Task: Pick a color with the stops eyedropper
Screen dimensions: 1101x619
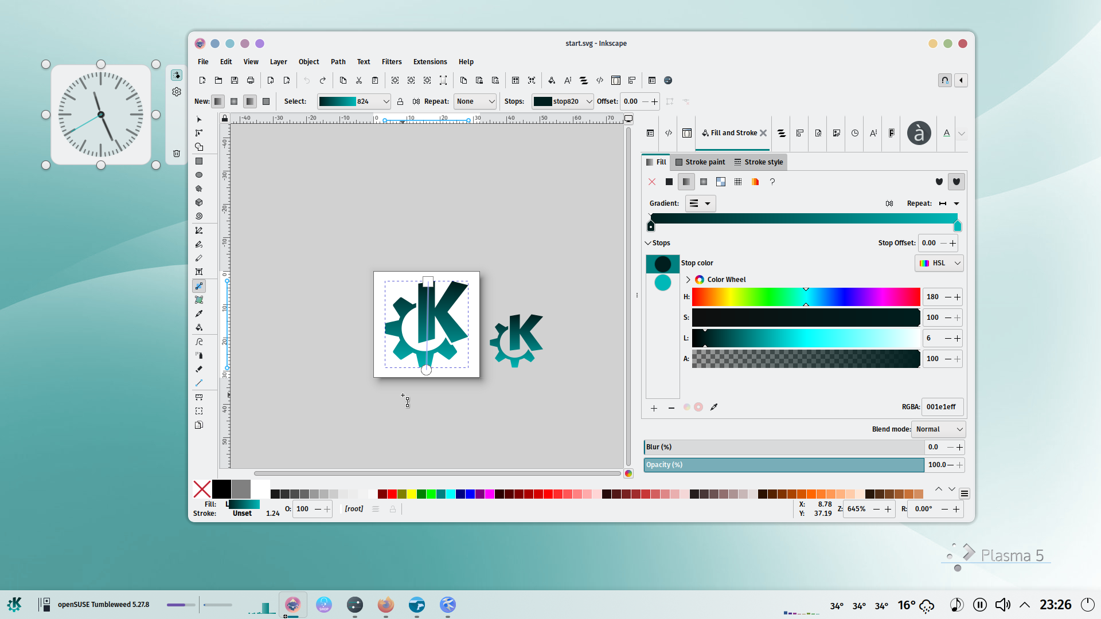Action: (714, 407)
